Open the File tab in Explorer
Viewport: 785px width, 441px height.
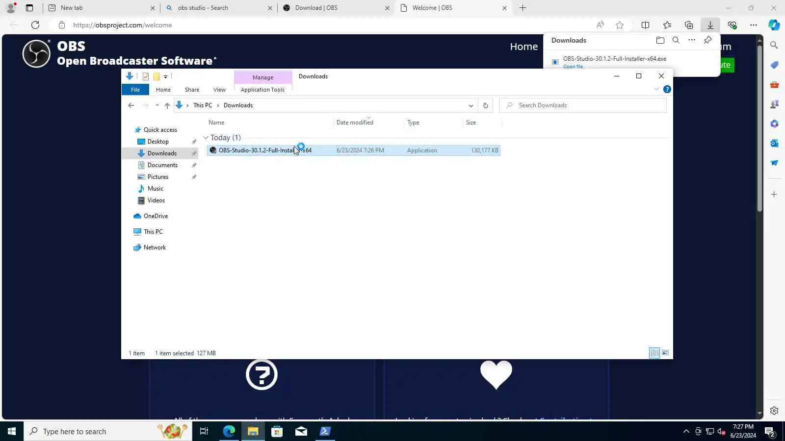pyautogui.click(x=135, y=90)
